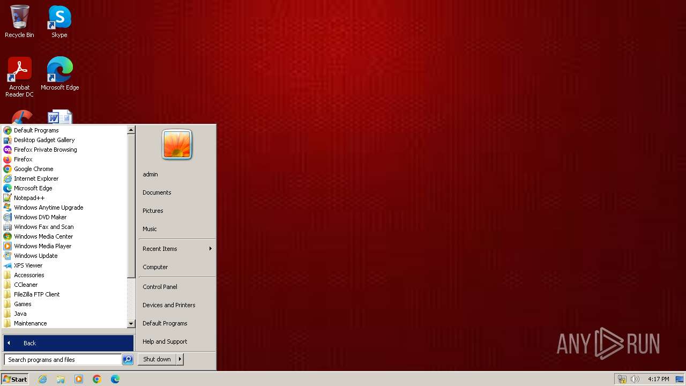Start Internet Explorer from programs list
The height and width of the screenshot is (386, 686).
(x=36, y=179)
